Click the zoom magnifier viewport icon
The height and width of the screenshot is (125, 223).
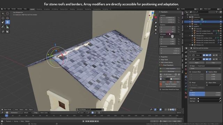(156, 23)
